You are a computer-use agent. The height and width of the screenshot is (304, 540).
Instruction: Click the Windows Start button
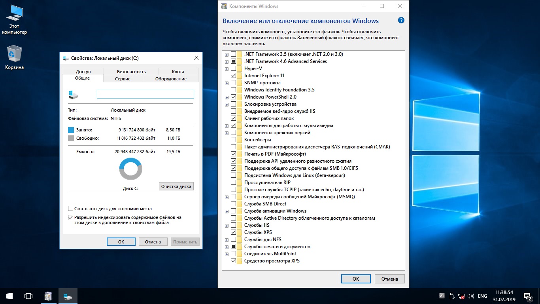tap(9, 296)
